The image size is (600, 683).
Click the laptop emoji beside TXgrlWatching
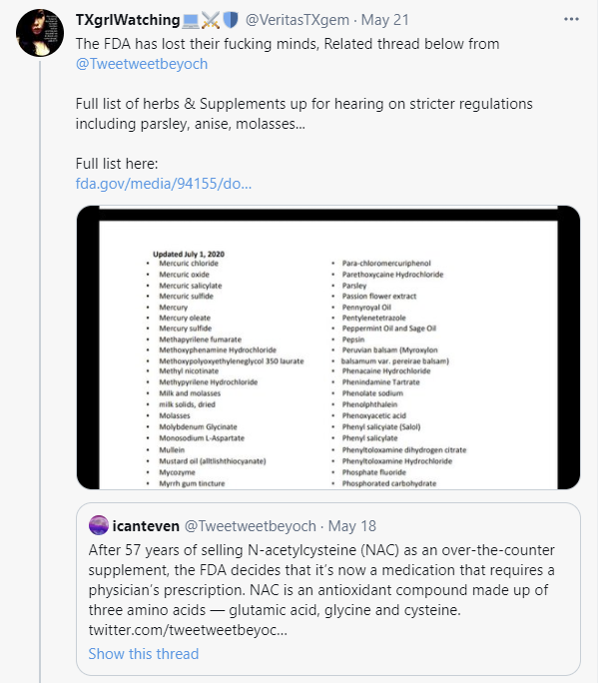[x=191, y=21]
